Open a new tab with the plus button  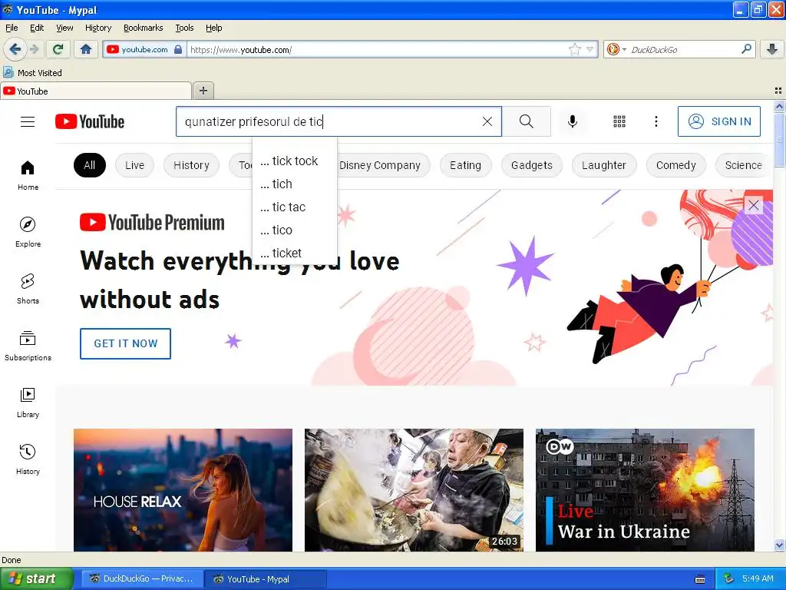pos(203,91)
